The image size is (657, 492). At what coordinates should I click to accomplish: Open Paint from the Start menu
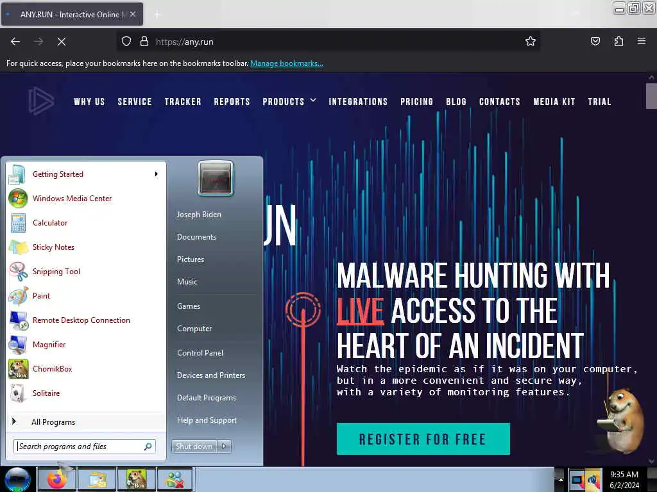(x=86, y=296)
